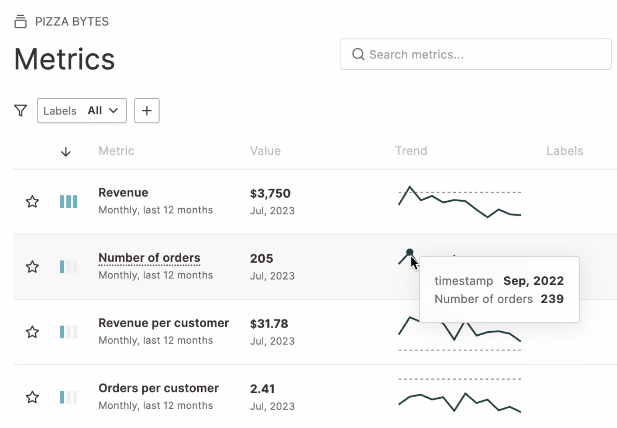
Task: Click the $3,750 revenue value
Action: (x=270, y=194)
